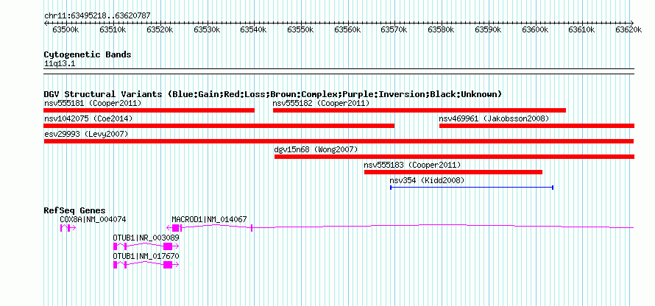Click the black 11q13.1 cytoband bar
655x306 pixels.
[339, 71]
